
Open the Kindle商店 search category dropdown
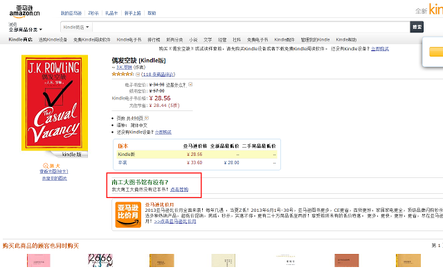tap(76, 27)
